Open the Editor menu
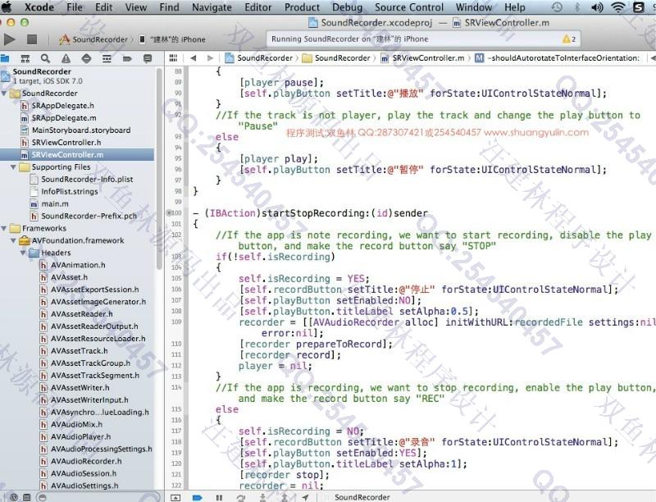Image resolution: width=656 pixels, height=502 pixels. tap(258, 7)
